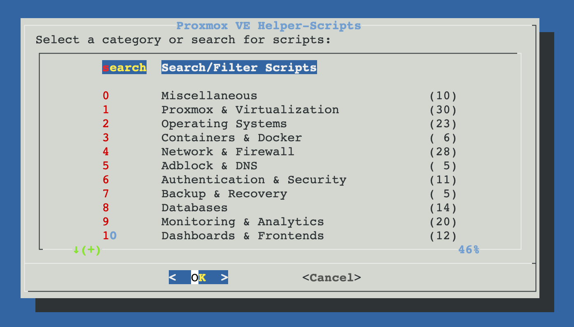The width and height of the screenshot is (574, 327).
Task: Choose Authentication & Security category
Action: pos(254,180)
